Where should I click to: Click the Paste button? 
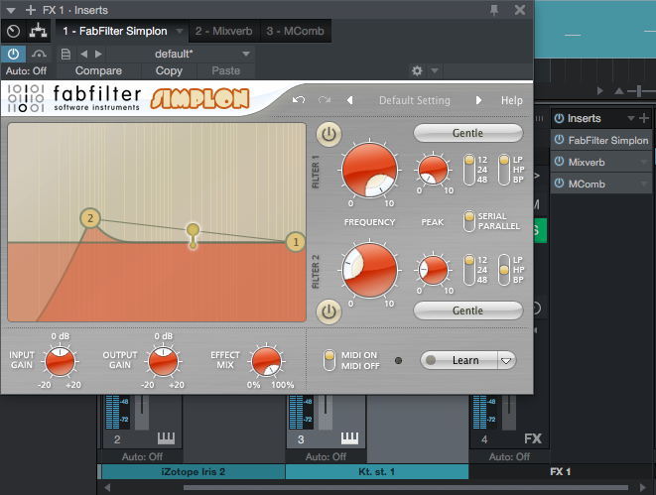click(226, 71)
